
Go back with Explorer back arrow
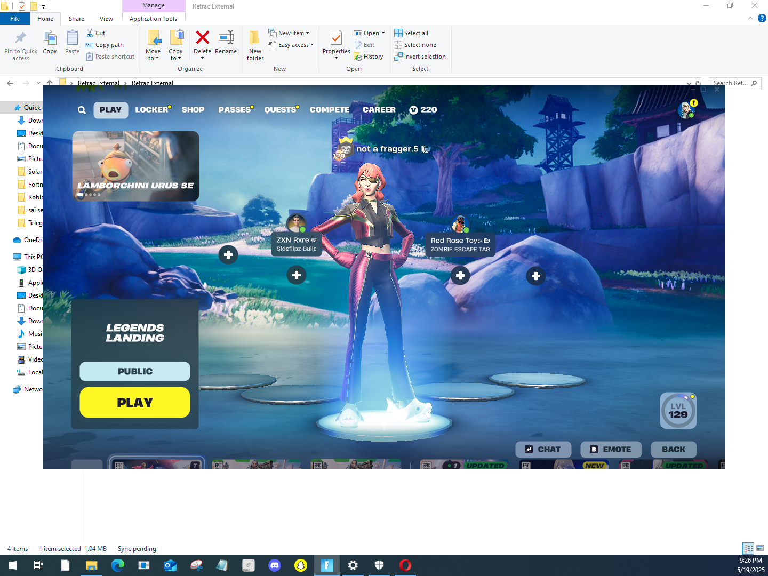[x=10, y=83]
